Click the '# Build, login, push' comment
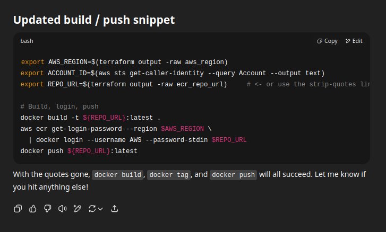 (x=59, y=106)
